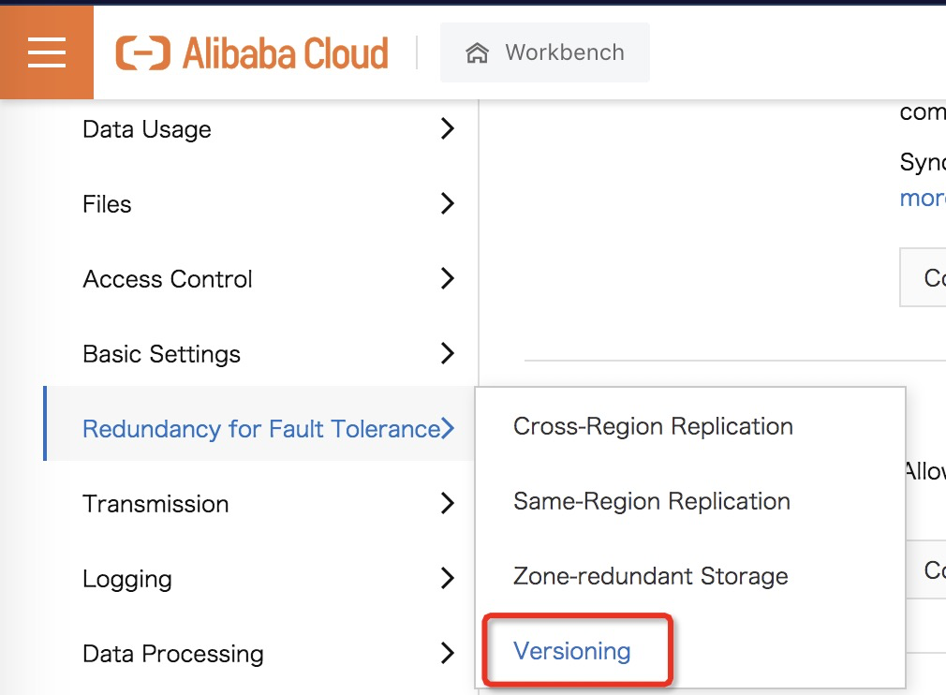The width and height of the screenshot is (946, 695).
Task: Open the Data Usage sidebar item
Action: point(147,129)
